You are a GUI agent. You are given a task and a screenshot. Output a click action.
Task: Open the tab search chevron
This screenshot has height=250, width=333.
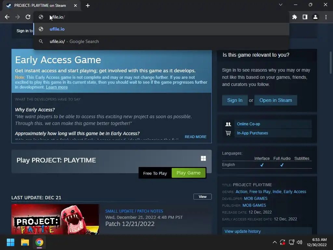(281, 5)
